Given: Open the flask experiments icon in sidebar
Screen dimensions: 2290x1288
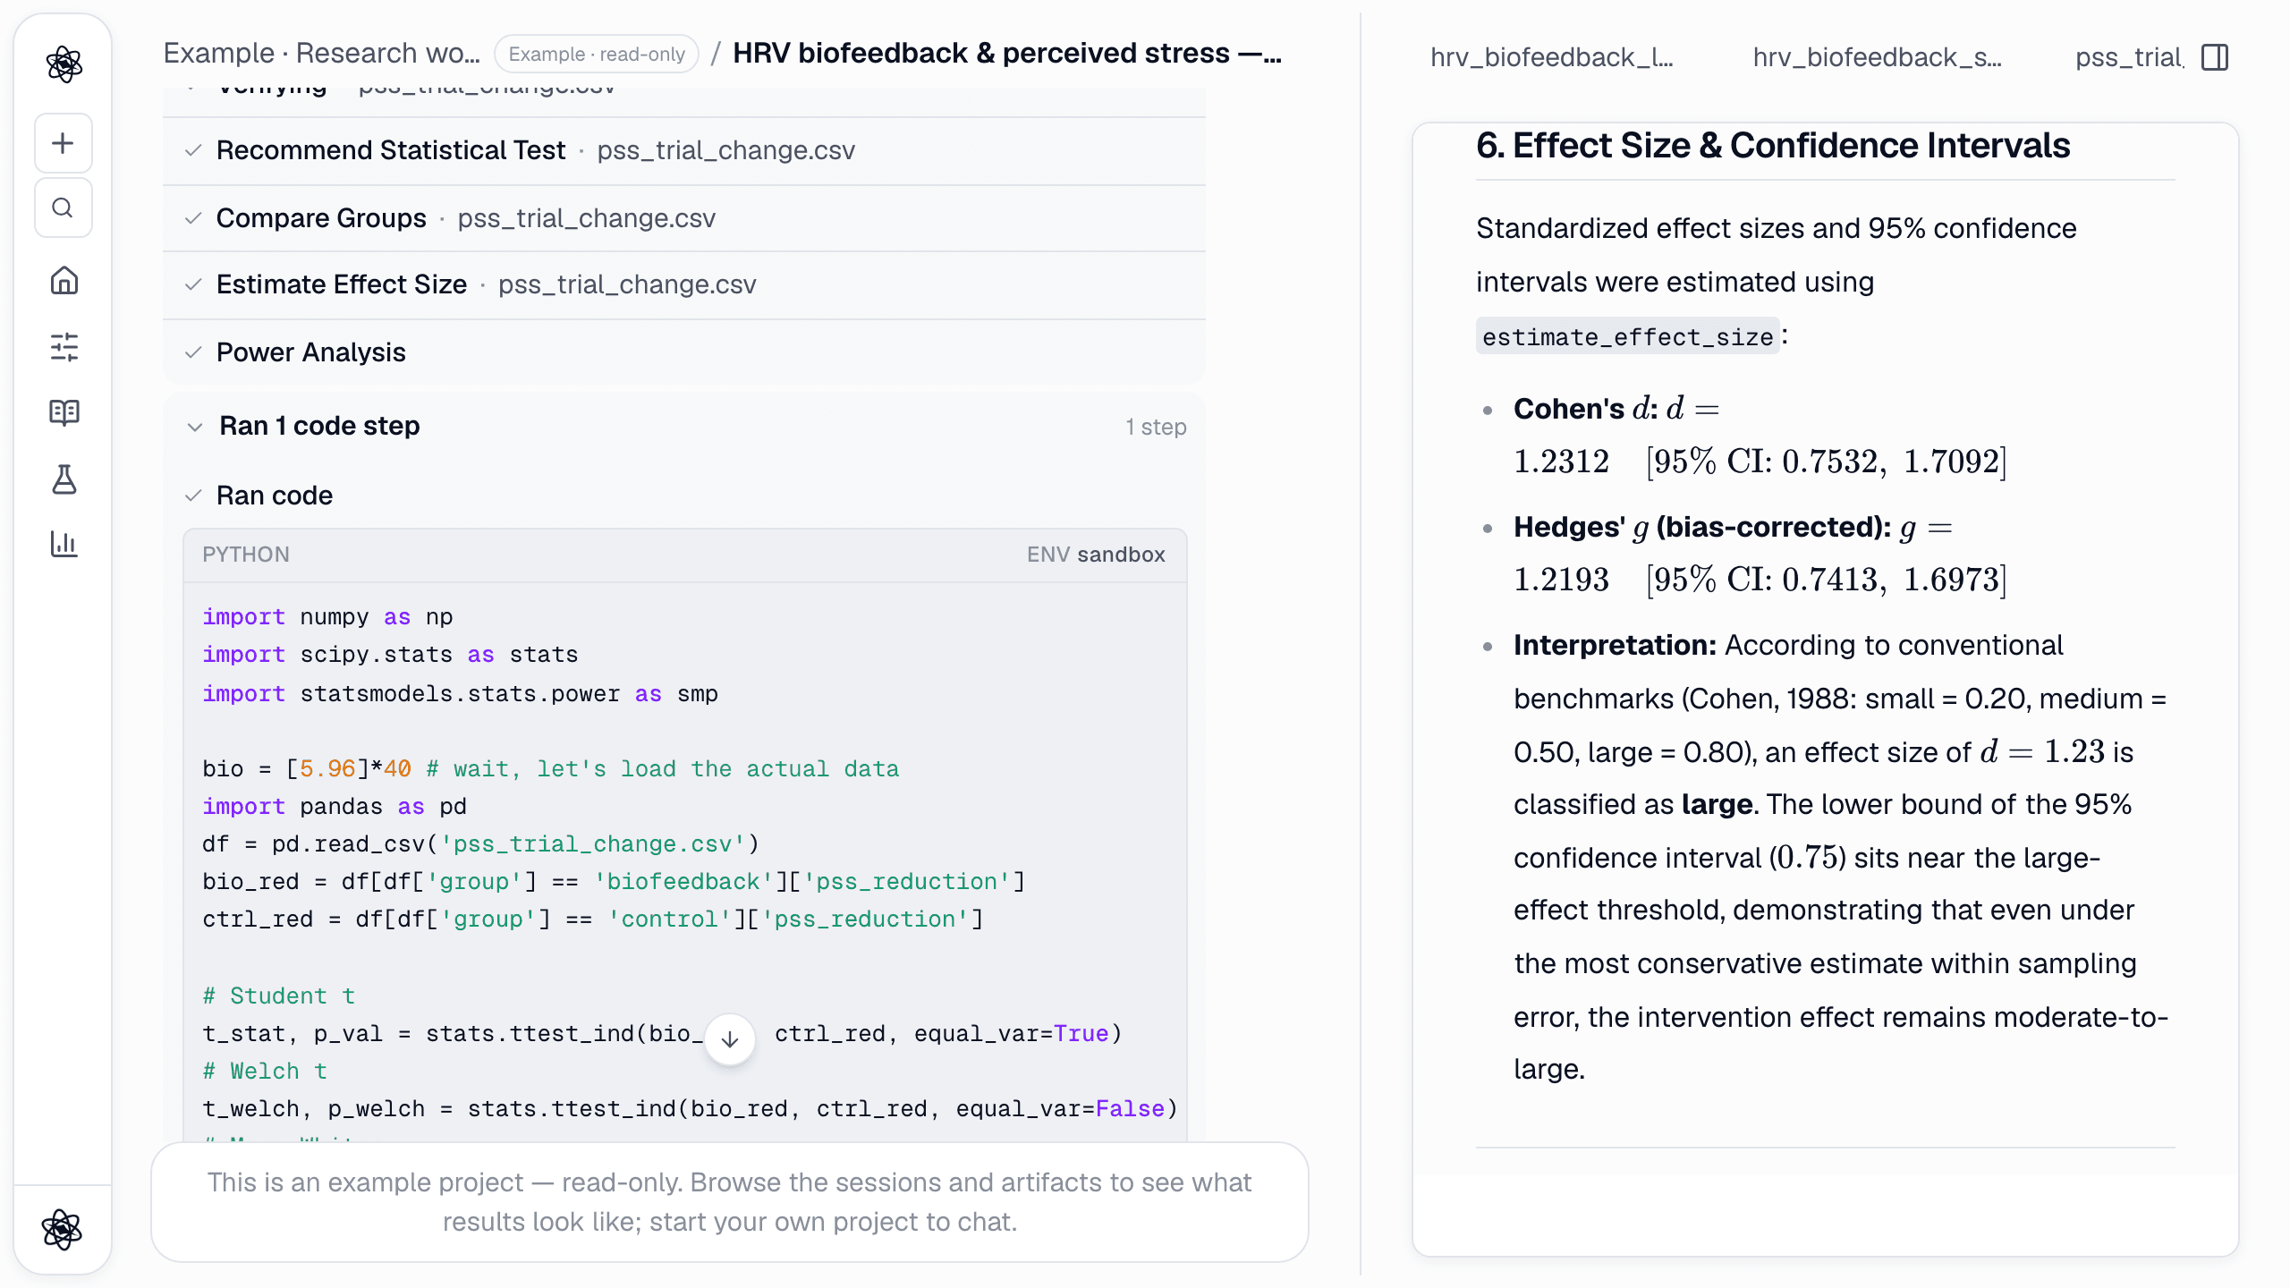Looking at the screenshot, I should pos(64,479).
